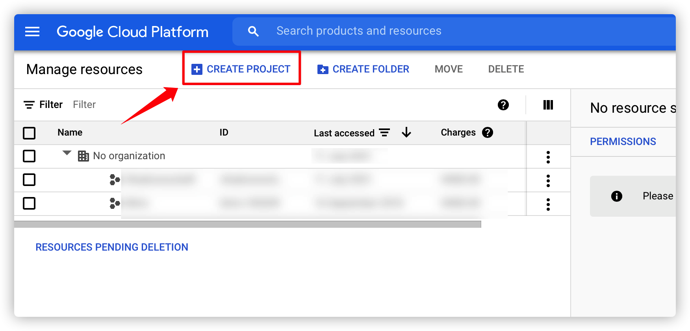Check the second project row checkbox
The image size is (690, 331).
pyautogui.click(x=29, y=203)
